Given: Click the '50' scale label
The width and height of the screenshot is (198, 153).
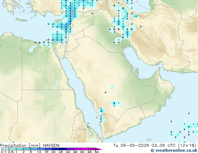Looking at the screenshot, I should [97, 152].
